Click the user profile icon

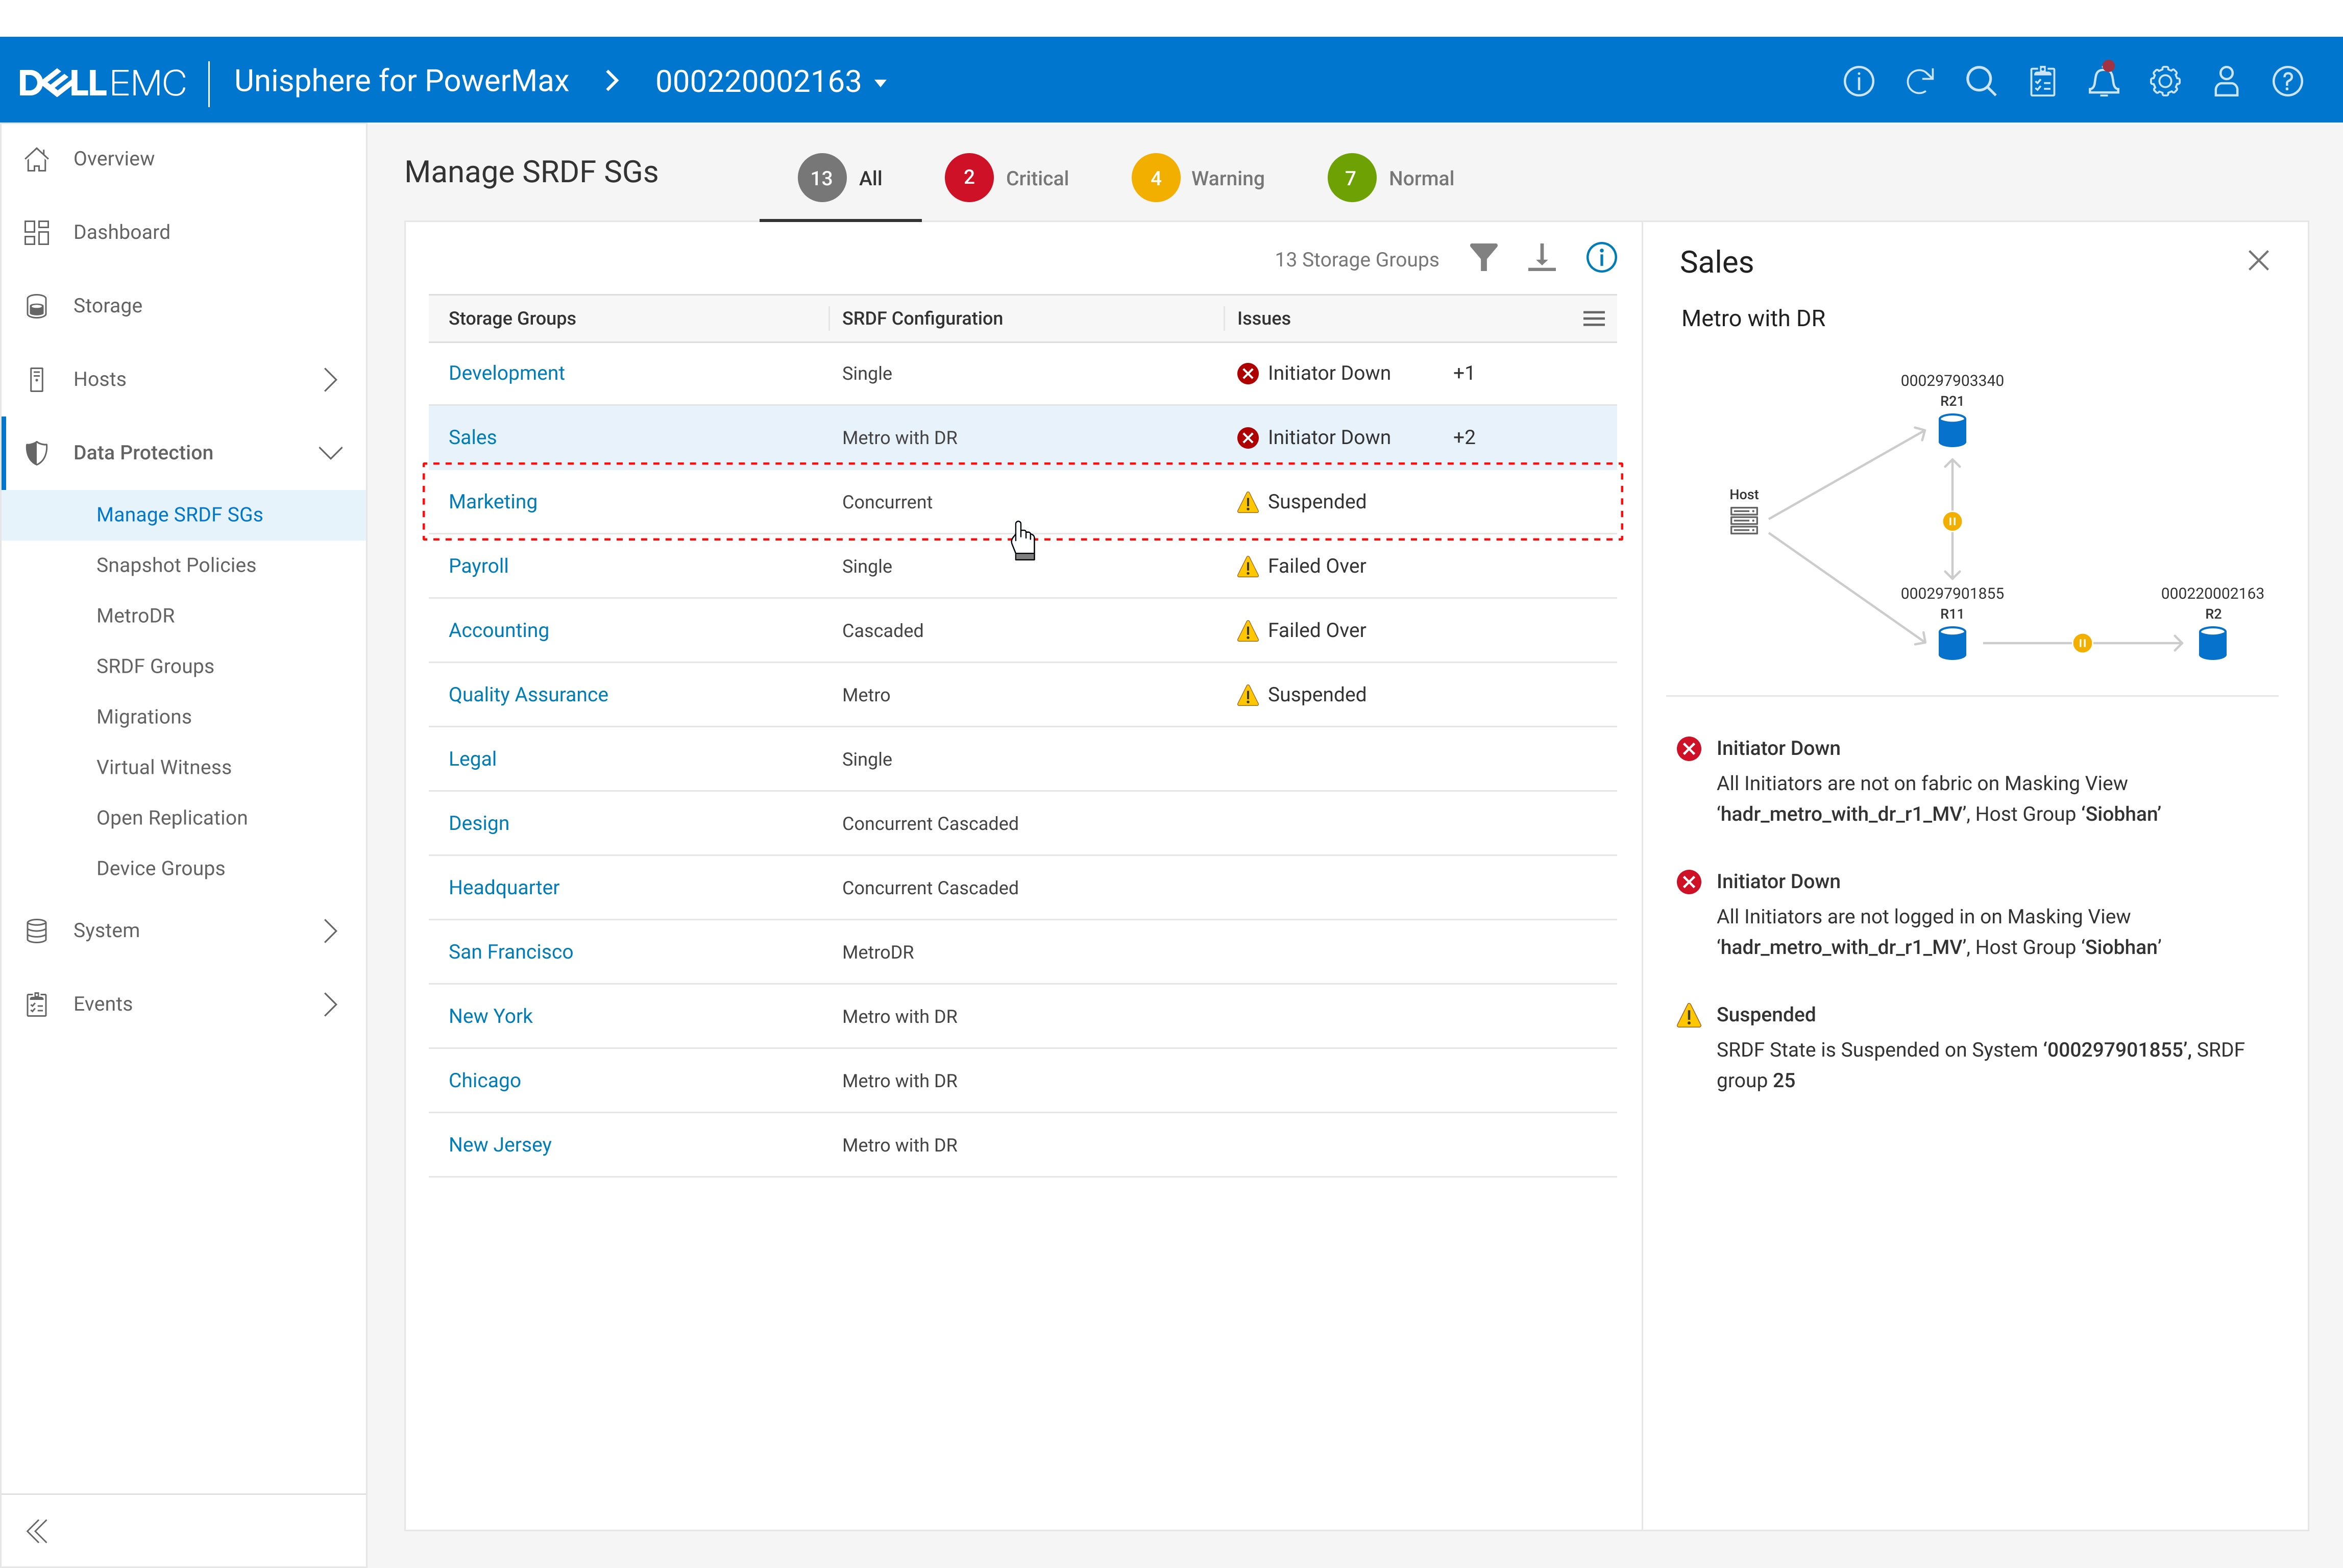tap(2226, 81)
